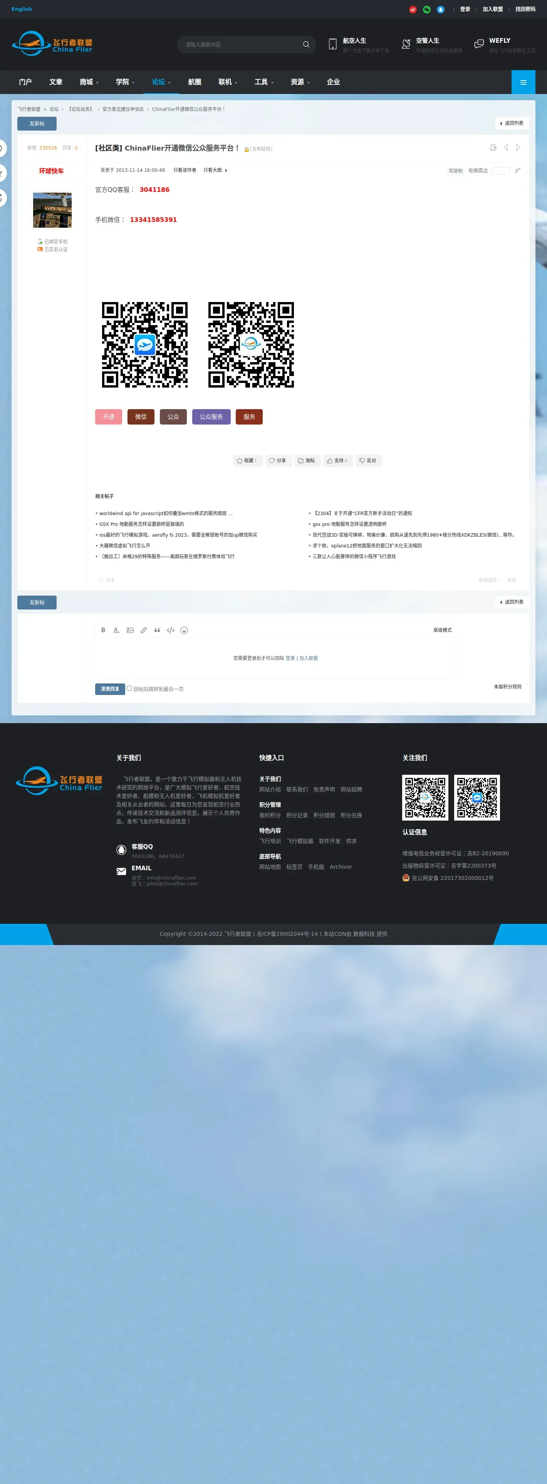Open the green WeChat icon in top bar
Viewport: 547px width, 1484px height.
427,9
